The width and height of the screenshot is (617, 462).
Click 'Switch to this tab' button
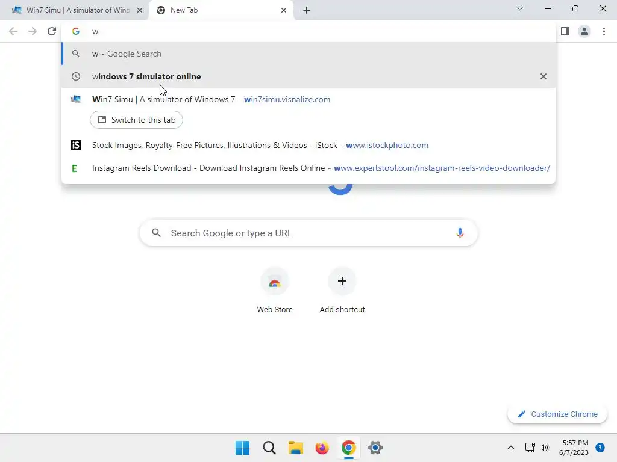136,120
